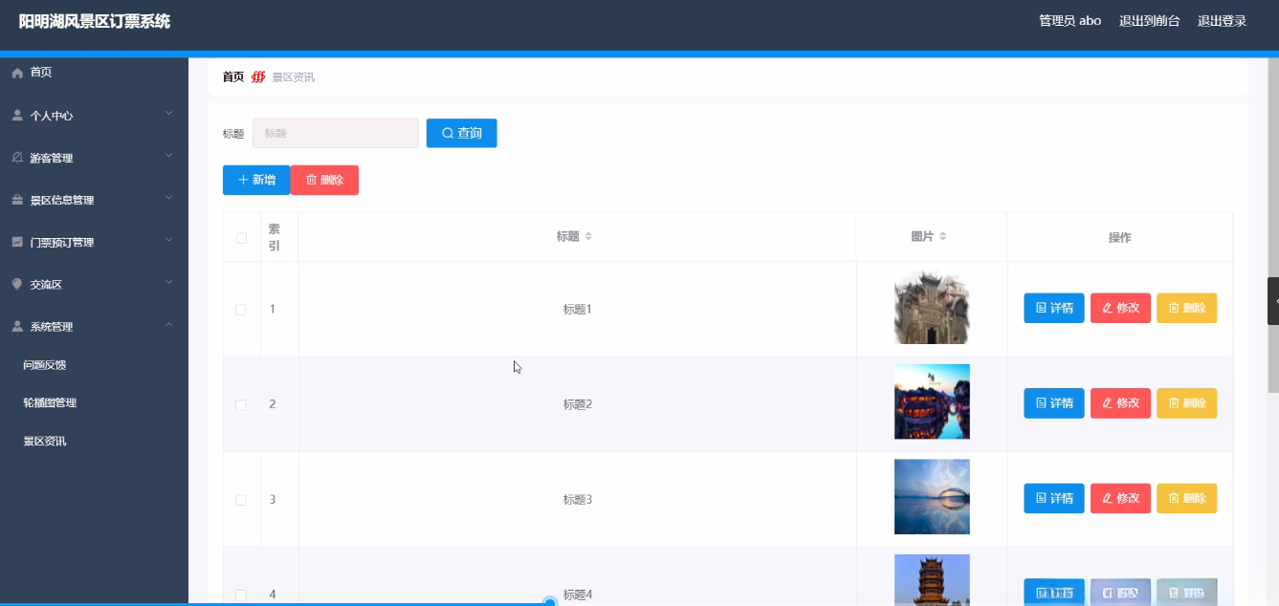
Task: Click the home icon beside 首页 in sidebar
Action: point(17,73)
